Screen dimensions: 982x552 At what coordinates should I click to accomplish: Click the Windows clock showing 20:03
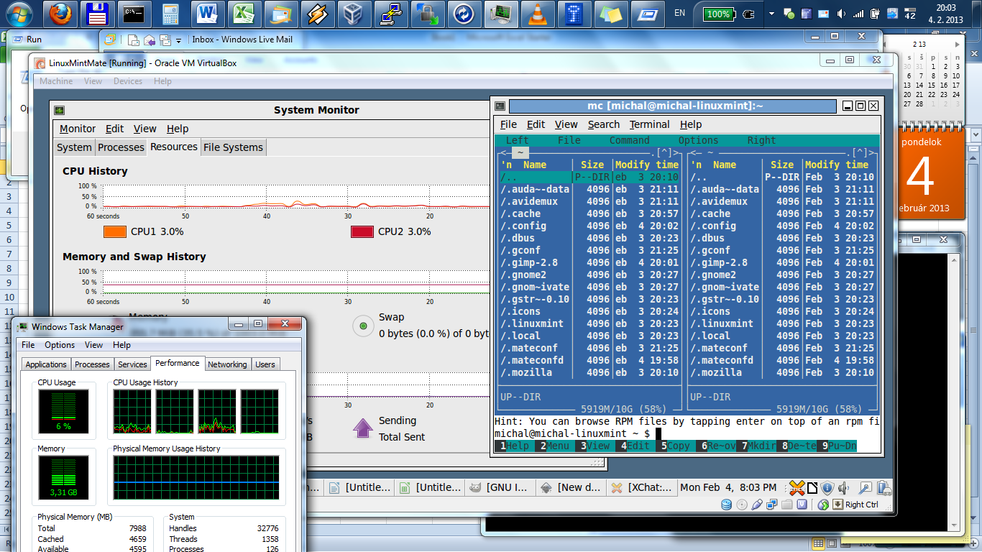click(x=946, y=7)
